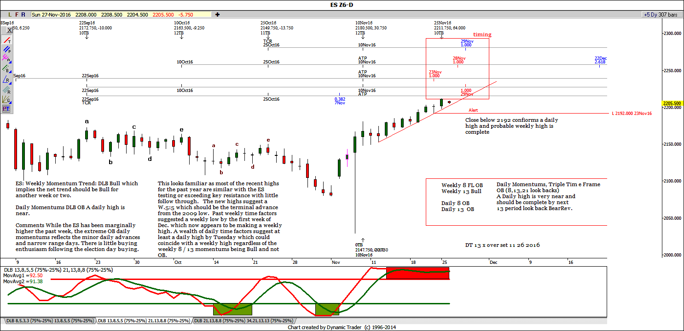This screenshot has width=684, height=331.
Task: Switch to DLB 8,5,3,3 13,8,5,5 tab
Action: pyautogui.click(x=50, y=321)
